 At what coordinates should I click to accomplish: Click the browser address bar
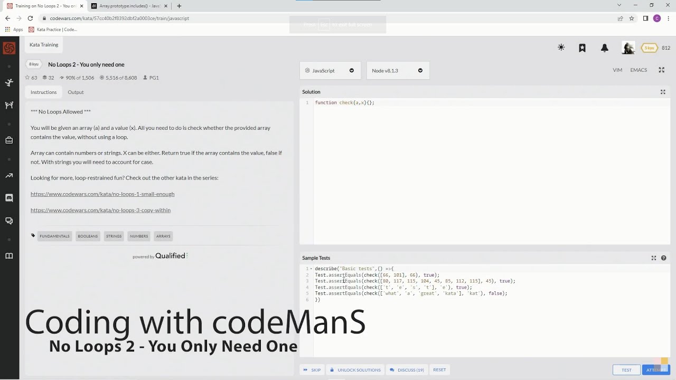click(x=327, y=18)
